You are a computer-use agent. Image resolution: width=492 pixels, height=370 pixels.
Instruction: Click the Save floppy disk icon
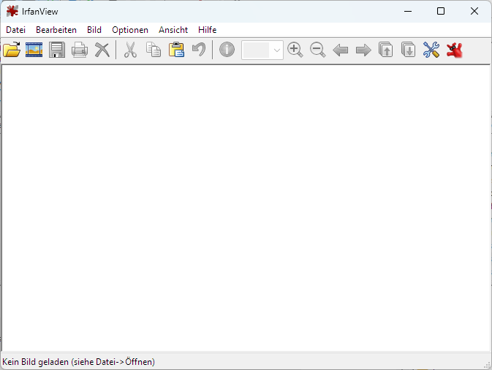(57, 50)
